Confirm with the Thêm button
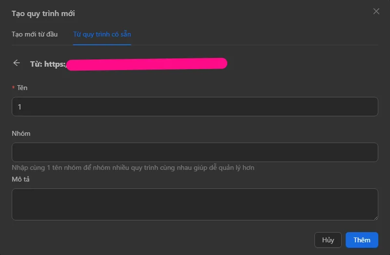The width and height of the screenshot is (390, 255). (362, 240)
